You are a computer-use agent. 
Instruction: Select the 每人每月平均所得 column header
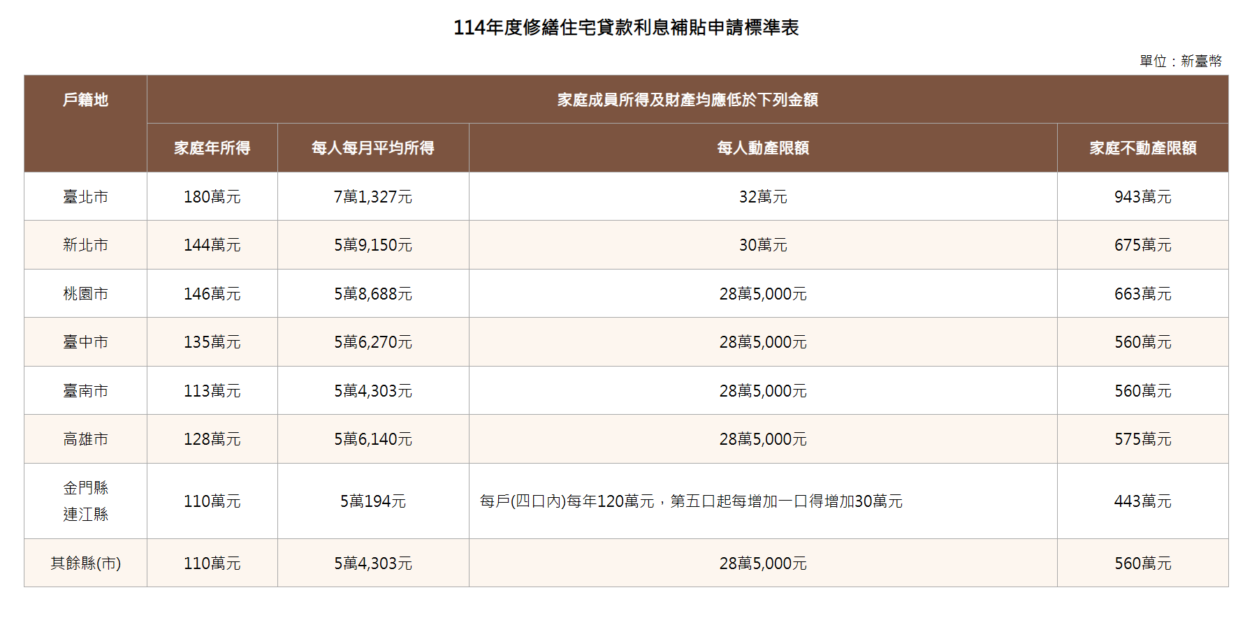pyautogui.click(x=373, y=148)
